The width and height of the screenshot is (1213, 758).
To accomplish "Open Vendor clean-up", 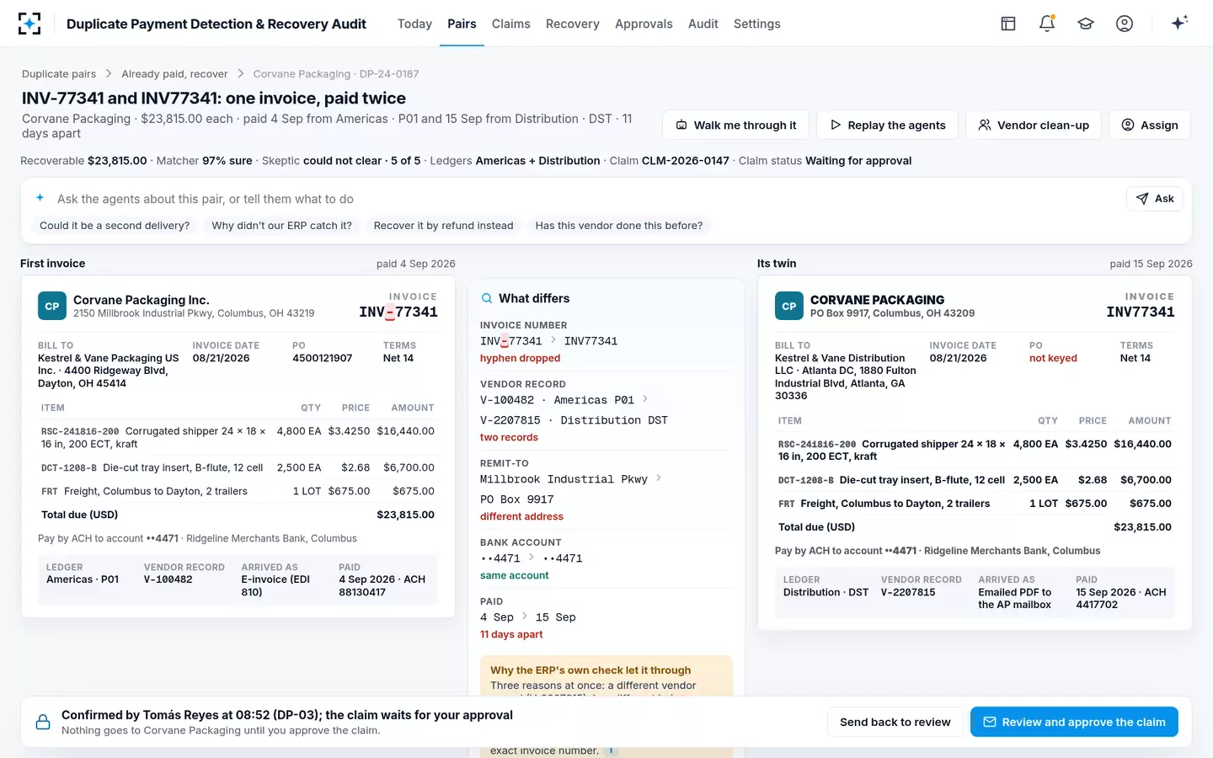I will coord(1034,125).
